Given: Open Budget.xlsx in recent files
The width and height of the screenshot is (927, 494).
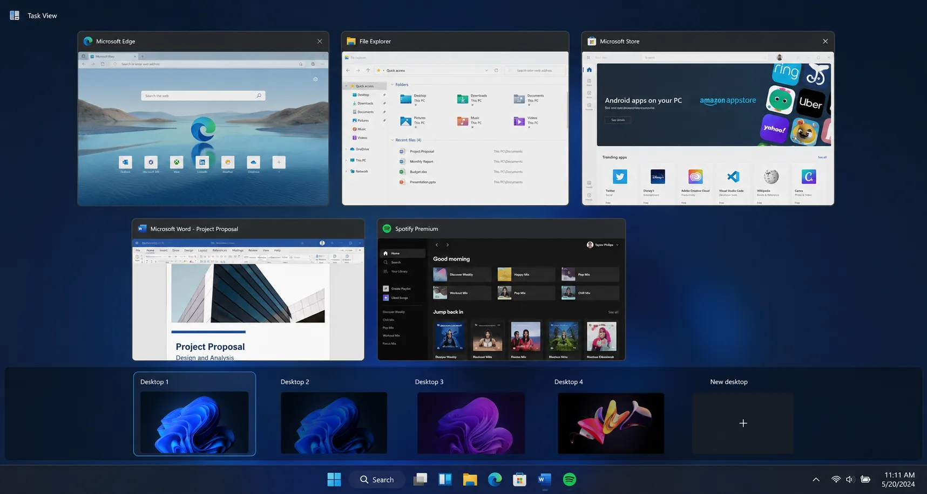Looking at the screenshot, I should tap(461, 172).
